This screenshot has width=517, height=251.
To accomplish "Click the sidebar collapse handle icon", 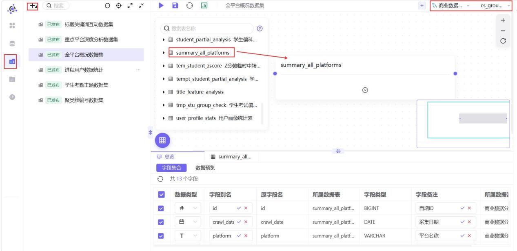I will tap(150, 132).
